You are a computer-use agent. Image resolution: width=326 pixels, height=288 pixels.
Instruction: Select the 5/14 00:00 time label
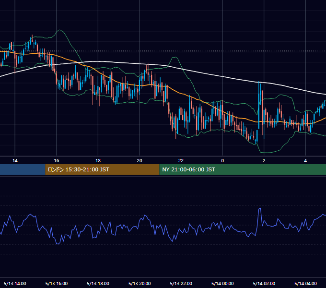click(x=222, y=283)
